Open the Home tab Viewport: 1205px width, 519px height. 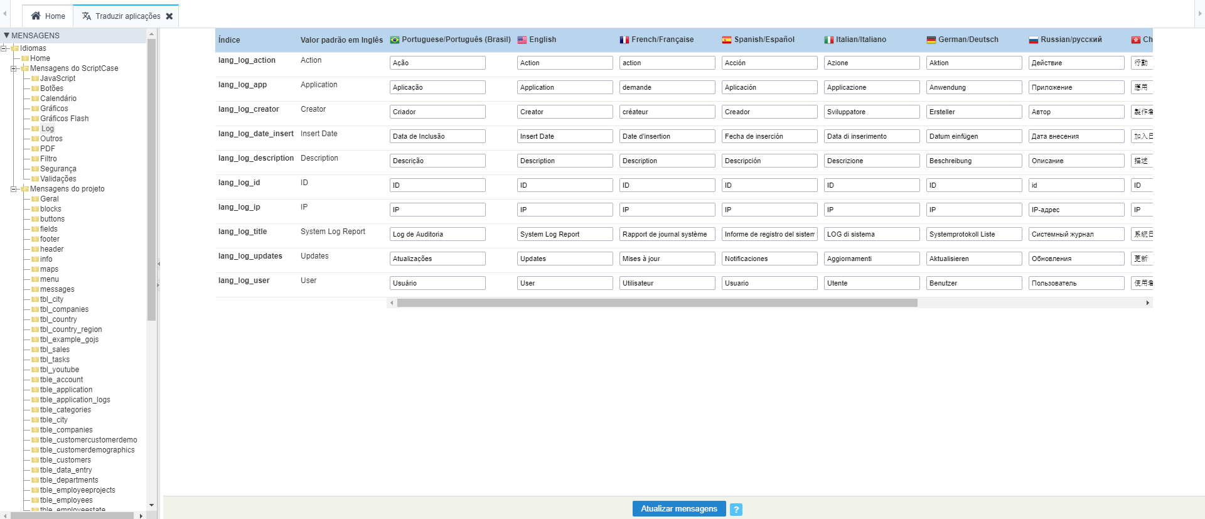(48, 16)
